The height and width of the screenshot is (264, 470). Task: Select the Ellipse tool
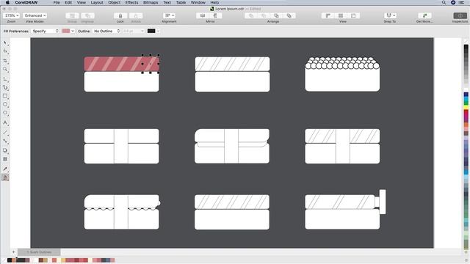click(x=5, y=104)
